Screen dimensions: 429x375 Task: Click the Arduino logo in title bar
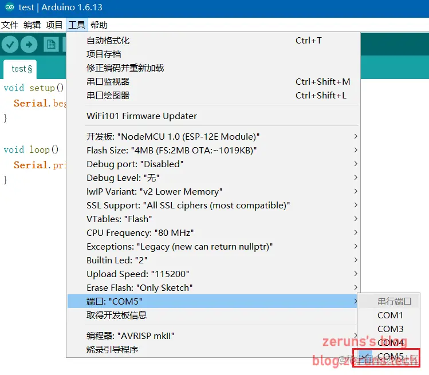[10, 7]
